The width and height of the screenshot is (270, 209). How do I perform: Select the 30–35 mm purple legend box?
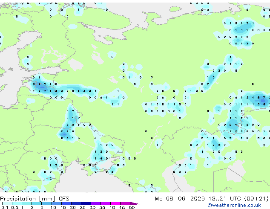96,203
